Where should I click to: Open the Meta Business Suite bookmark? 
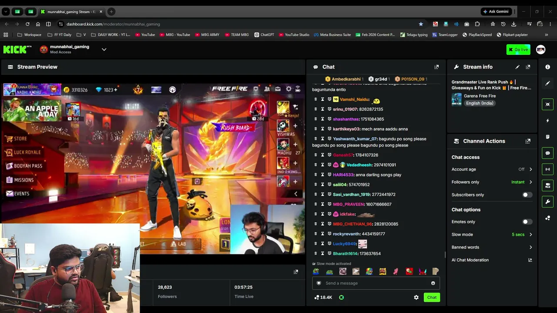pos(332,35)
